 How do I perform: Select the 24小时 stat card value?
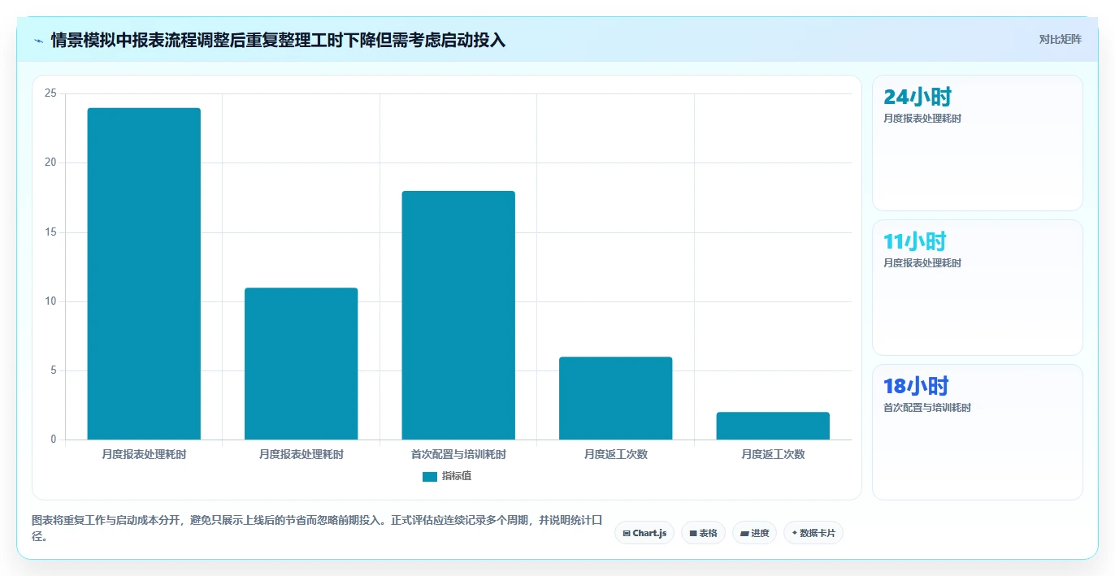tap(918, 97)
